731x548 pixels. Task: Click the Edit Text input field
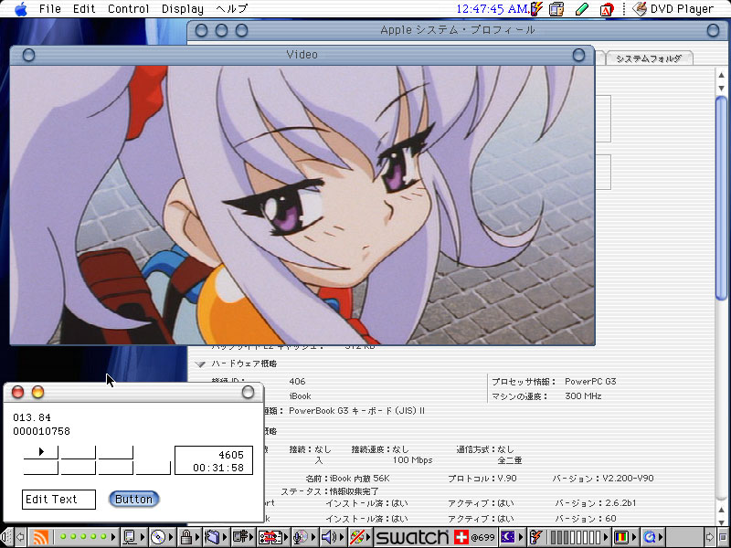click(x=58, y=499)
